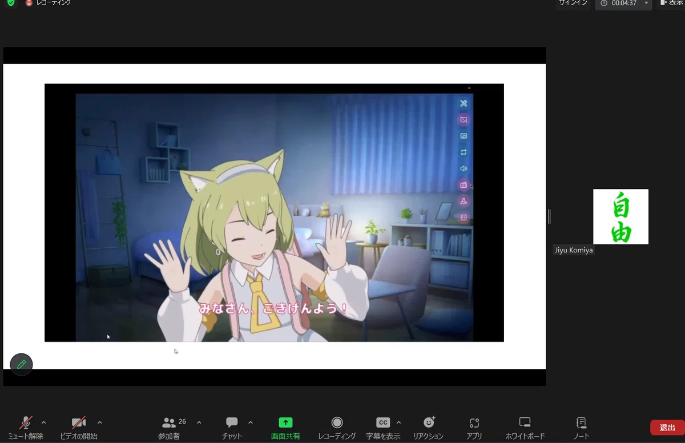Open the meeting timer dropdown arrow
This screenshot has height=443, width=685.
click(646, 3)
